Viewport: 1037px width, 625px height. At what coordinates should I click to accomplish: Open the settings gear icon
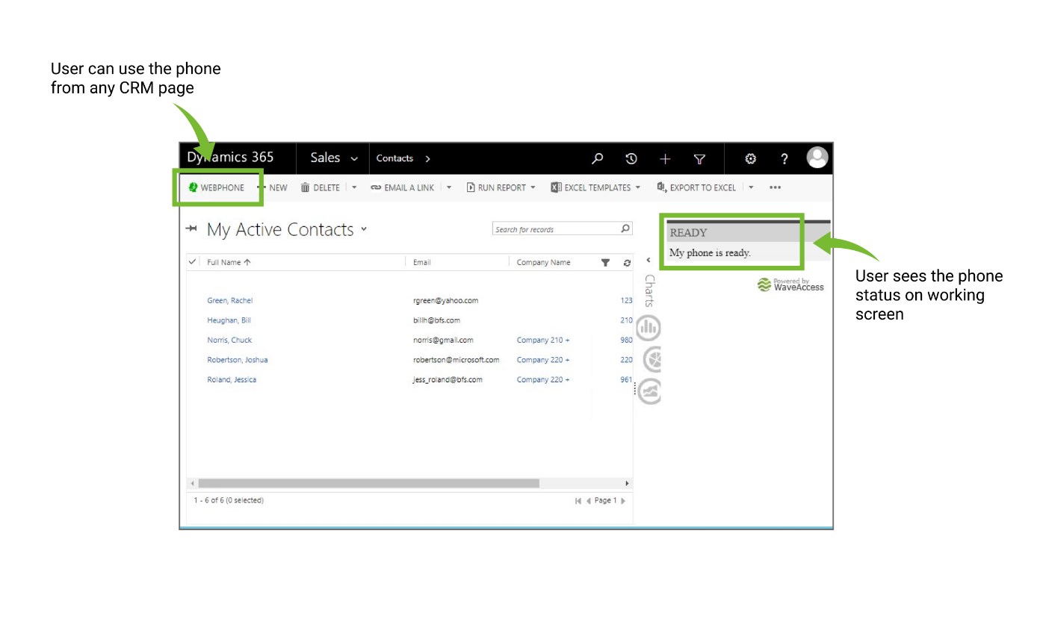coord(751,158)
